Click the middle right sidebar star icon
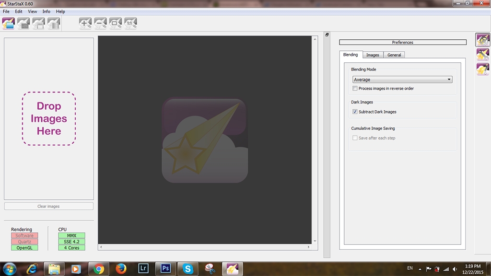491x276 pixels. 482,55
